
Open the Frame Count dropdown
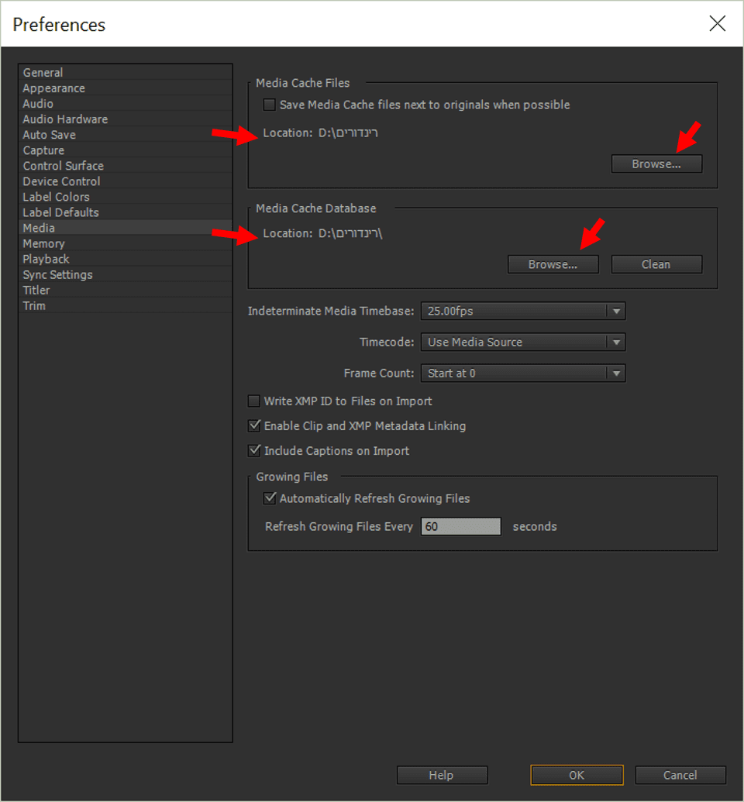point(523,373)
